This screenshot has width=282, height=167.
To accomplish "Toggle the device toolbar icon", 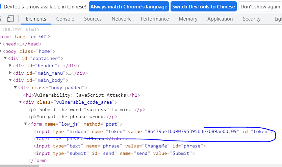I will (10, 19).
